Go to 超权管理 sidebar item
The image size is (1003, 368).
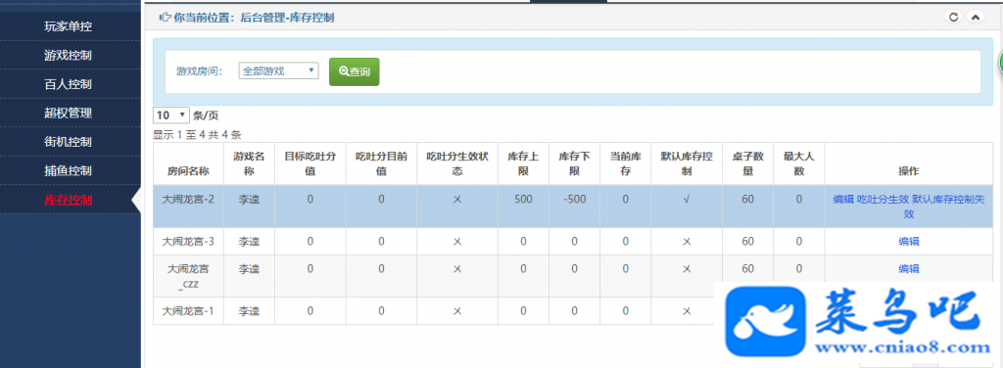pyautogui.click(x=69, y=114)
